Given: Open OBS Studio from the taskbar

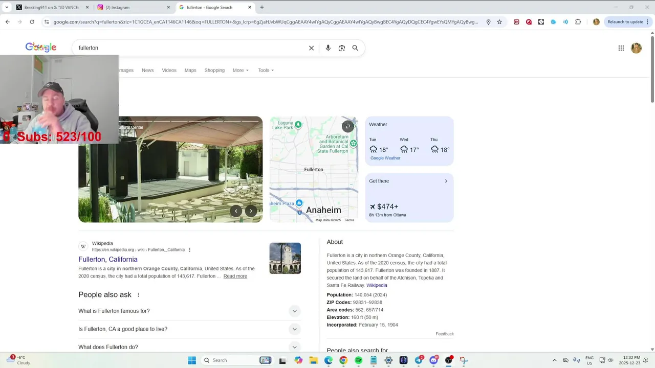Looking at the screenshot, I should 449,360.
